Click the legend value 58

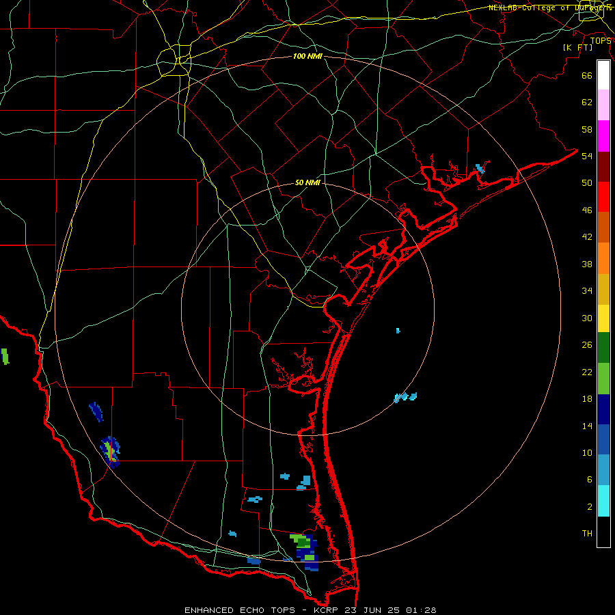[587, 129]
